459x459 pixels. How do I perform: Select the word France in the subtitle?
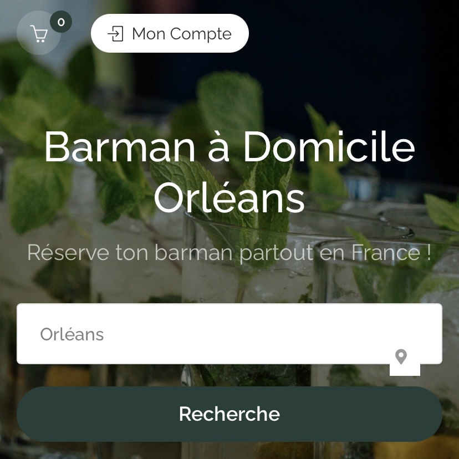(386, 252)
